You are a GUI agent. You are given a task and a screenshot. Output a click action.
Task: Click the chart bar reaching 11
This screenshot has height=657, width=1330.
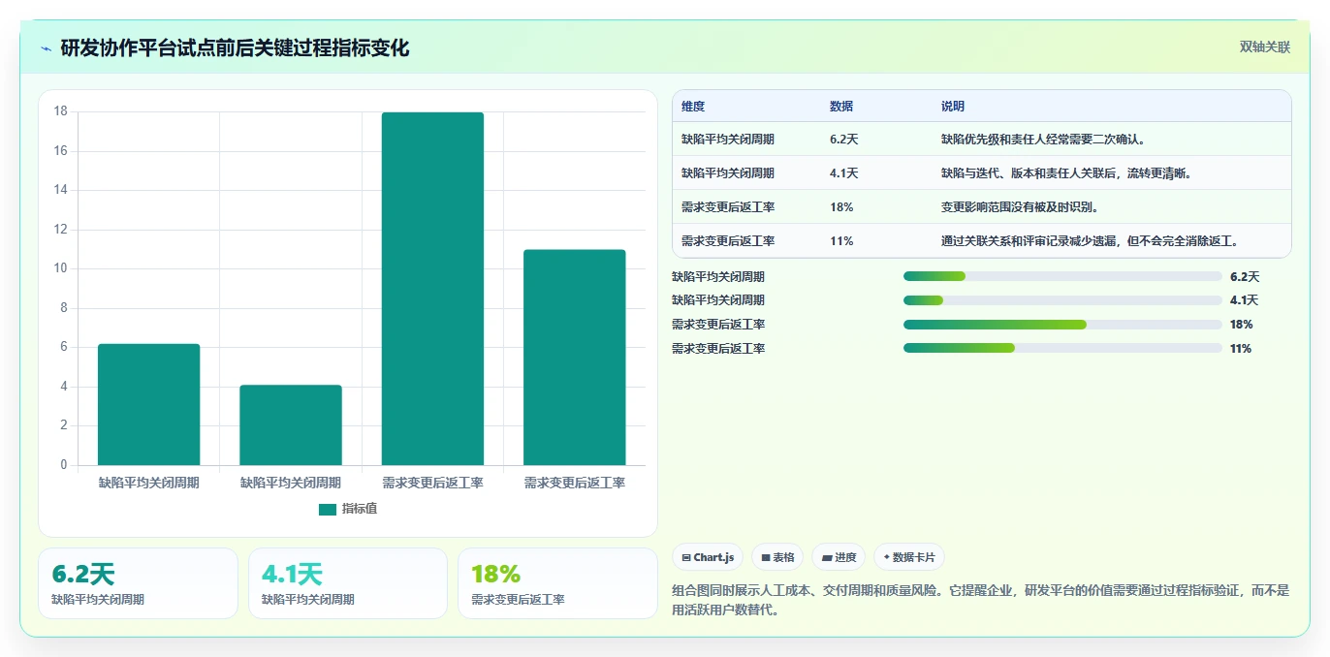coord(574,358)
